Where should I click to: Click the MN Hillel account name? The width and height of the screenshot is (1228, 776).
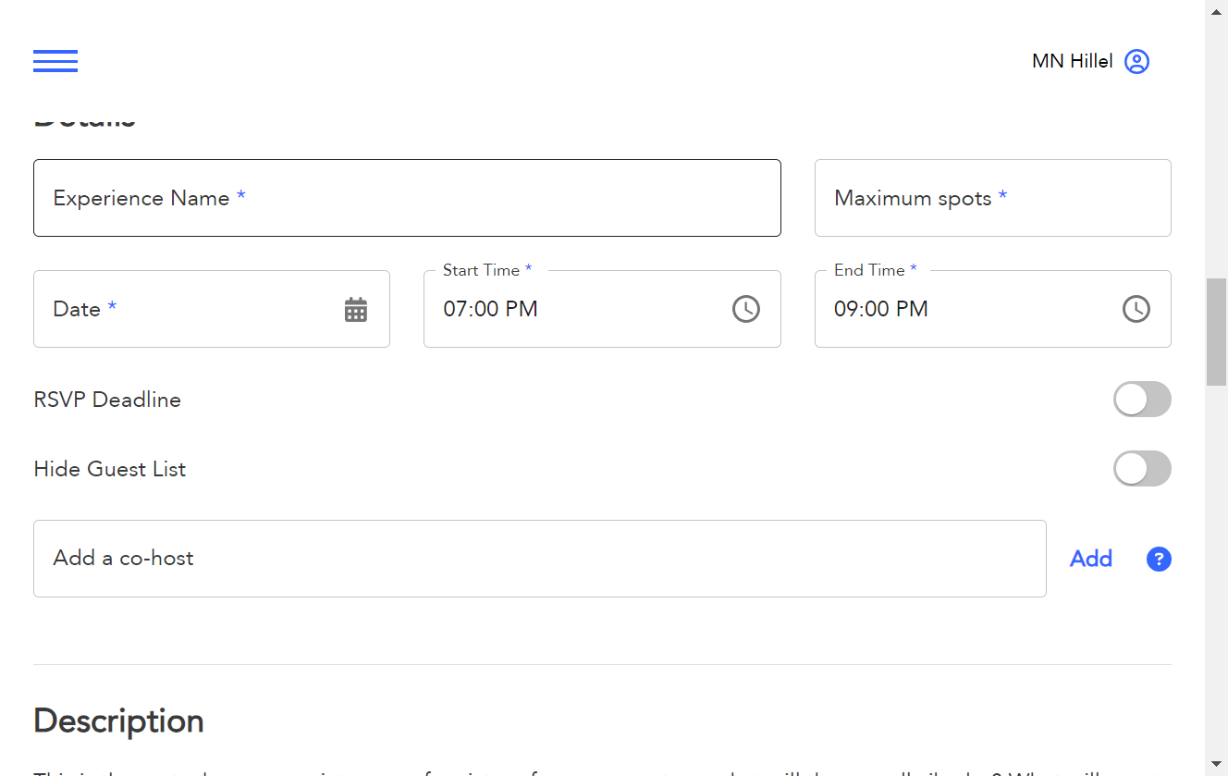pyautogui.click(x=1073, y=61)
